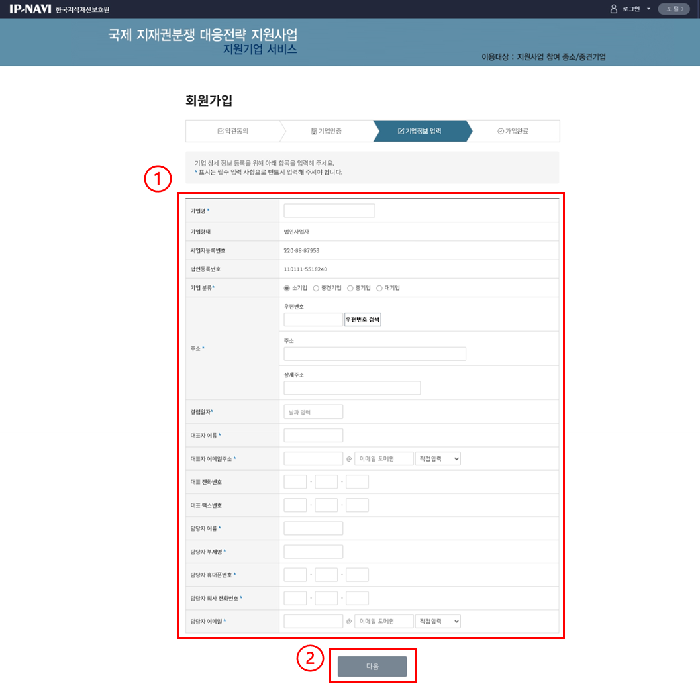Open 대표자 이메일주소 domain dropdown

click(x=437, y=459)
